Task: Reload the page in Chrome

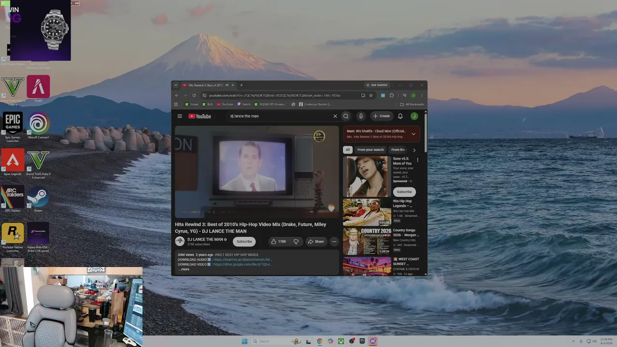Action: [x=194, y=95]
